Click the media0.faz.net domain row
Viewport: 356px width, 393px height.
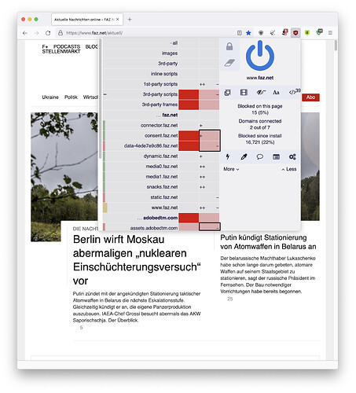tap(162, 167)
